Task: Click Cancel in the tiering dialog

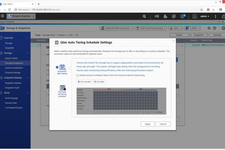Action: pos(163,124)
